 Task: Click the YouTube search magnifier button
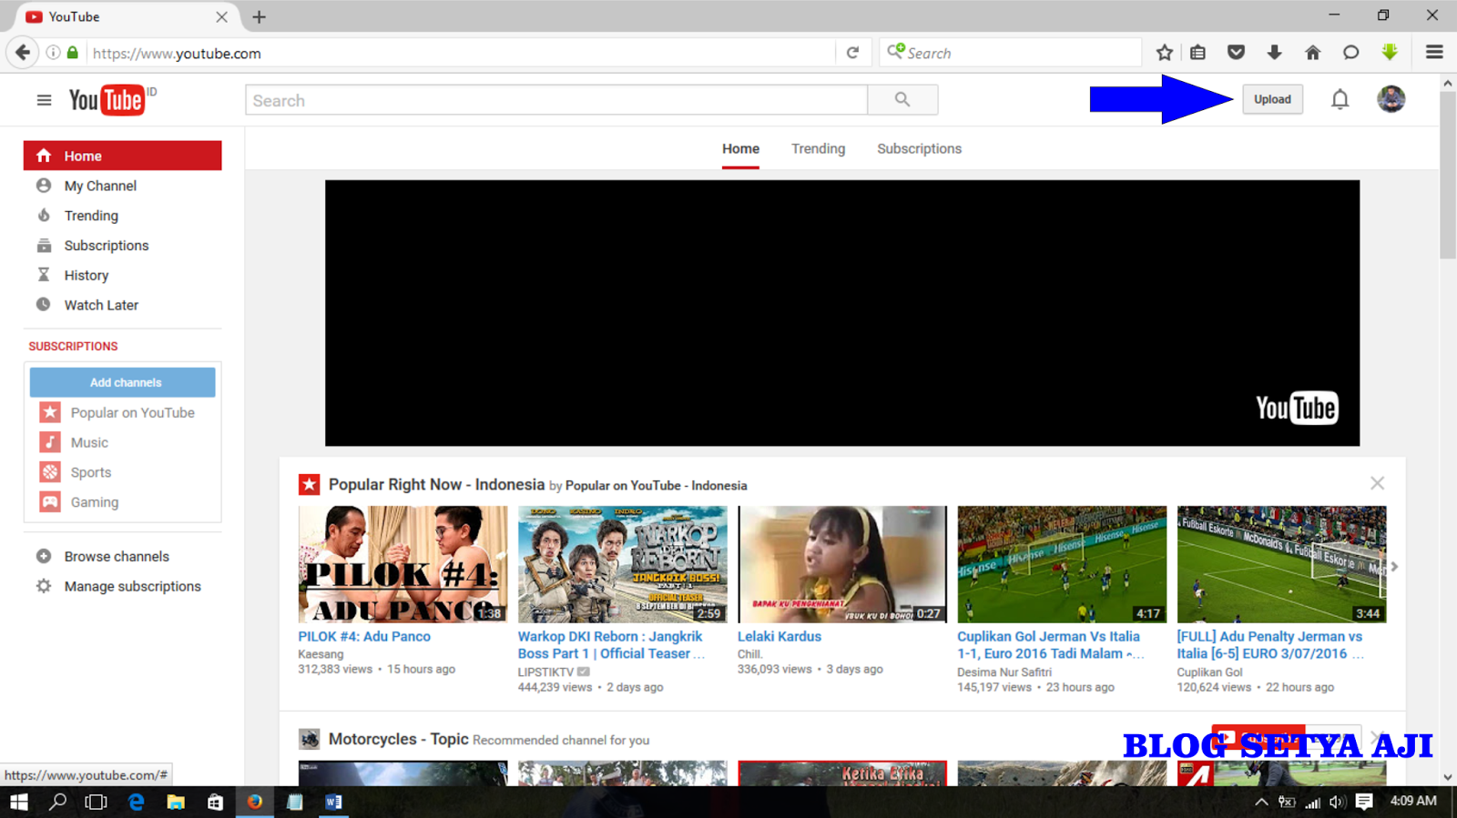coord(902,100)
